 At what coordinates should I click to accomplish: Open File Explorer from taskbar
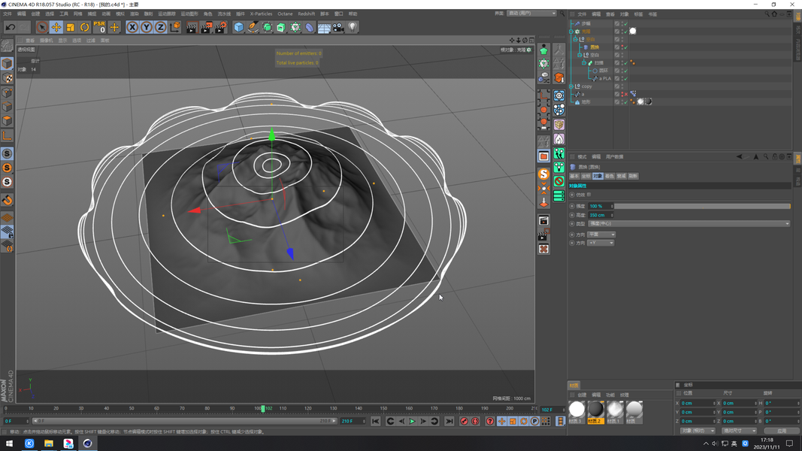click(49, 443)
